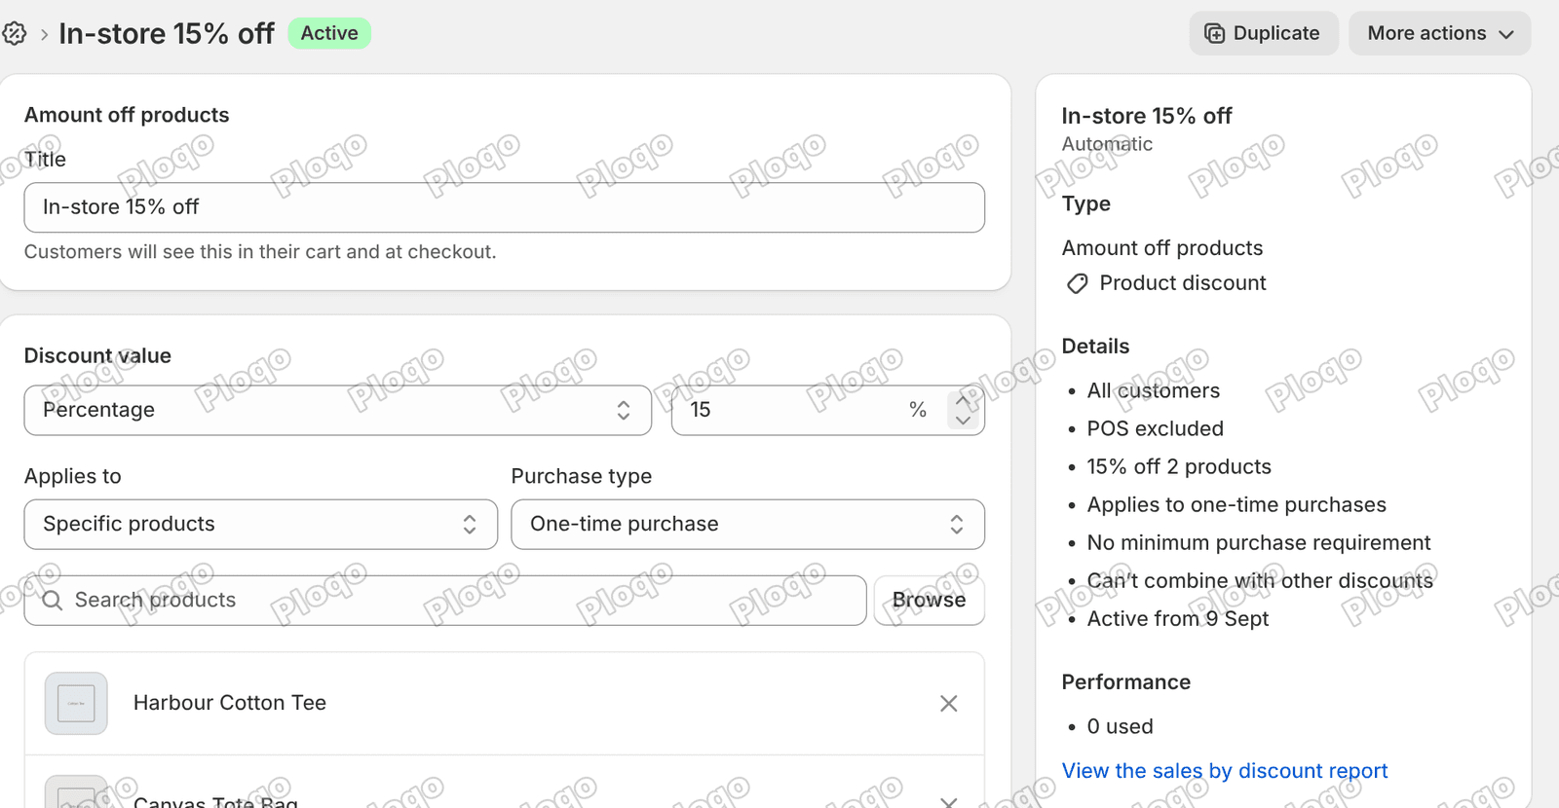The image size is (1559, 808).
Task: Click the Active status badge
Action: coord(329,33)
